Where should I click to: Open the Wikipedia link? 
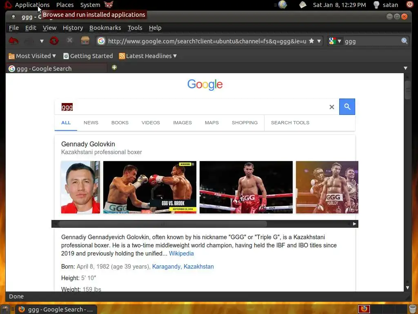181,253
